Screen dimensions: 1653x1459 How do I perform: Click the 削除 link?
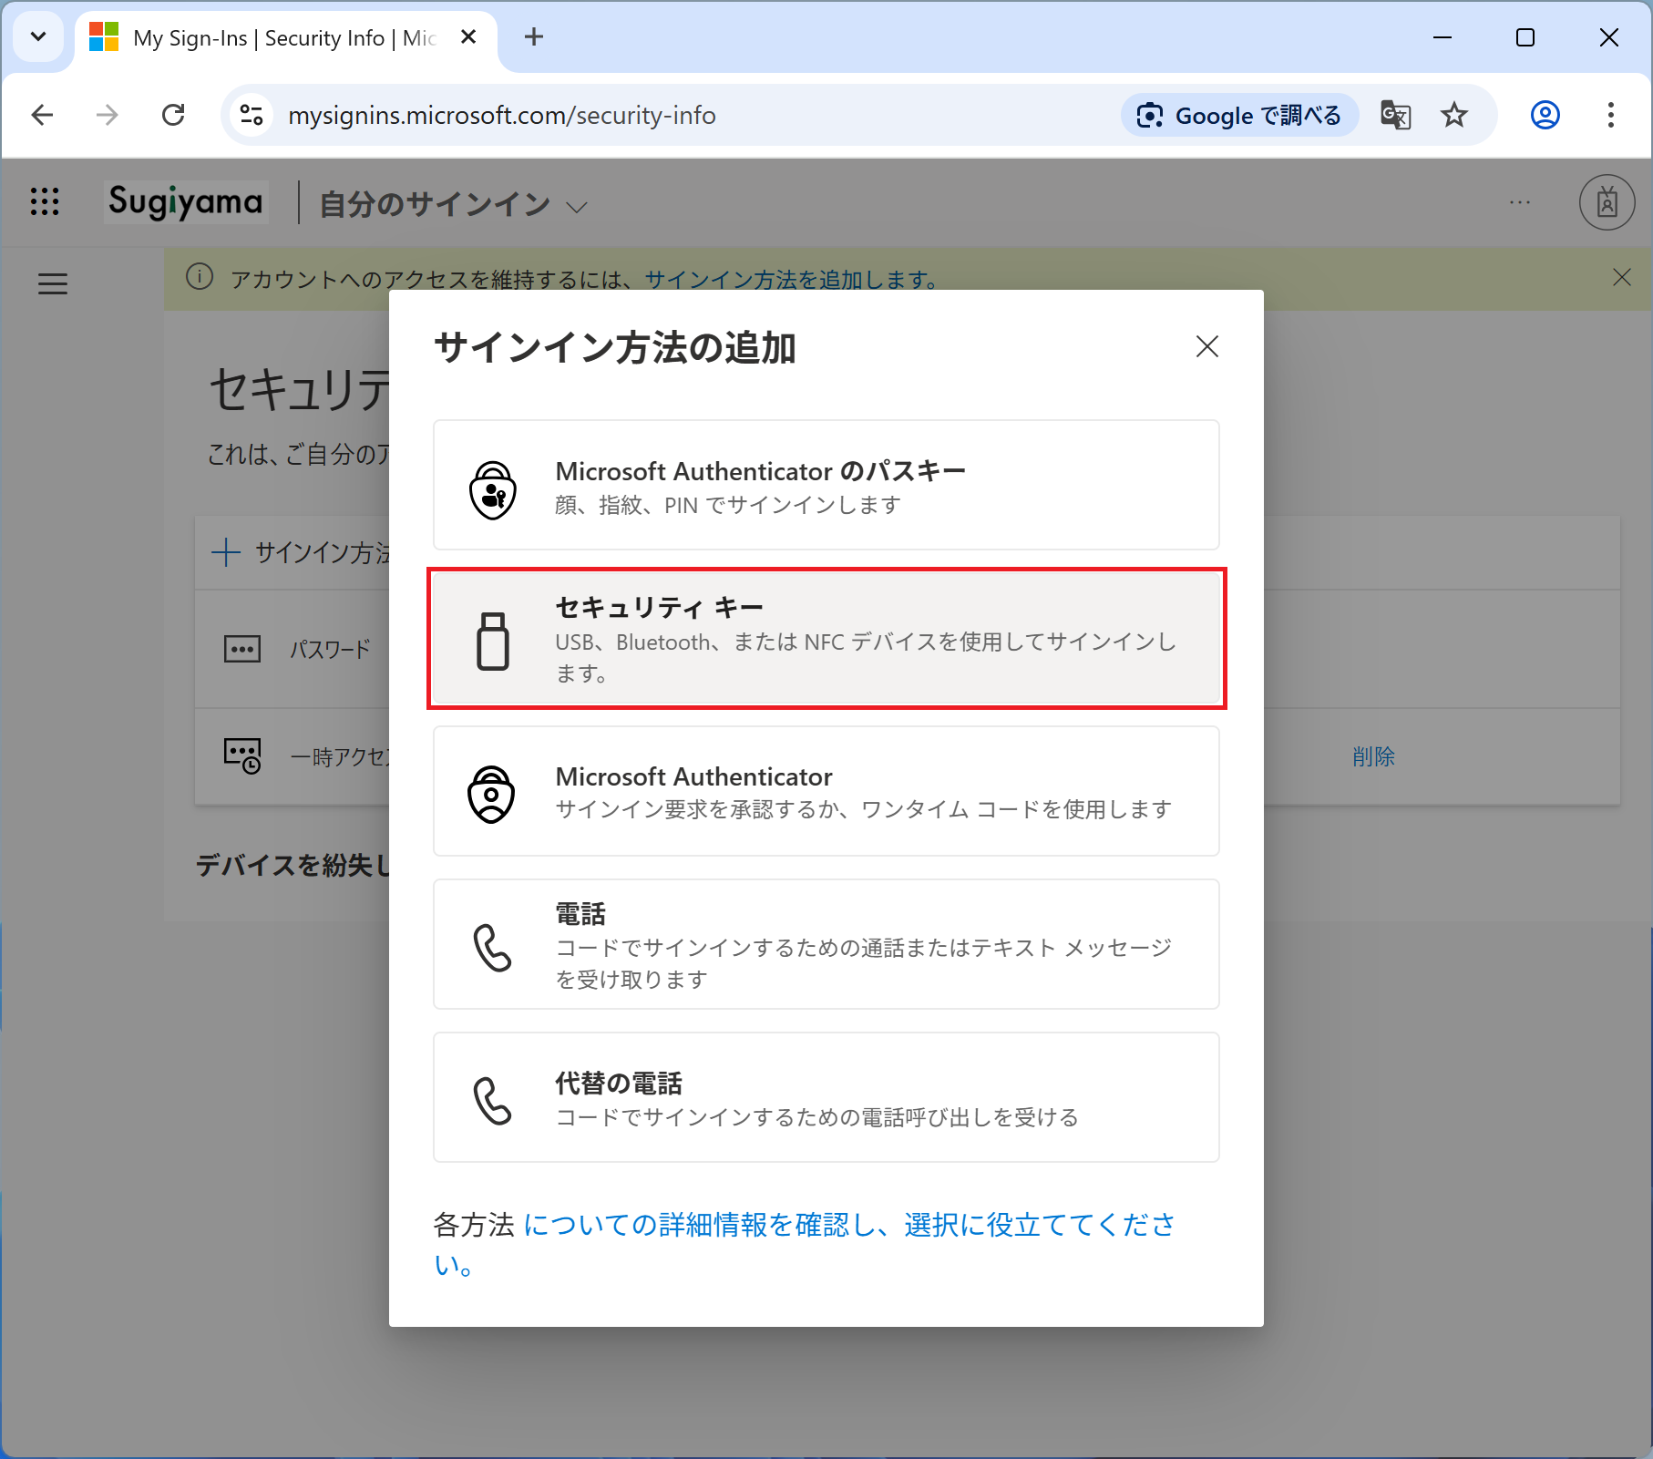[1373, 756]
